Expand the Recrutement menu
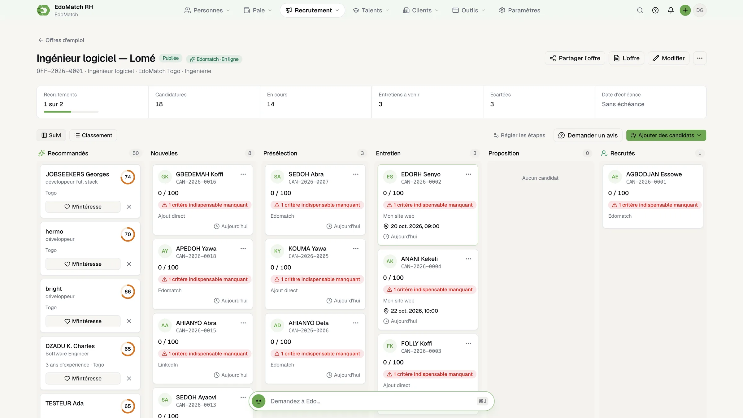The image size is (743, 418). click(312, 10)
